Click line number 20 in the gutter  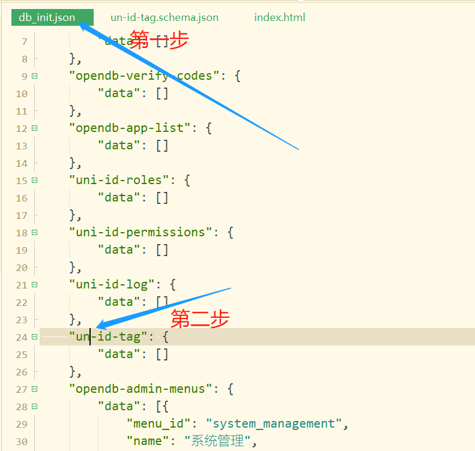(x=22, y=267)
